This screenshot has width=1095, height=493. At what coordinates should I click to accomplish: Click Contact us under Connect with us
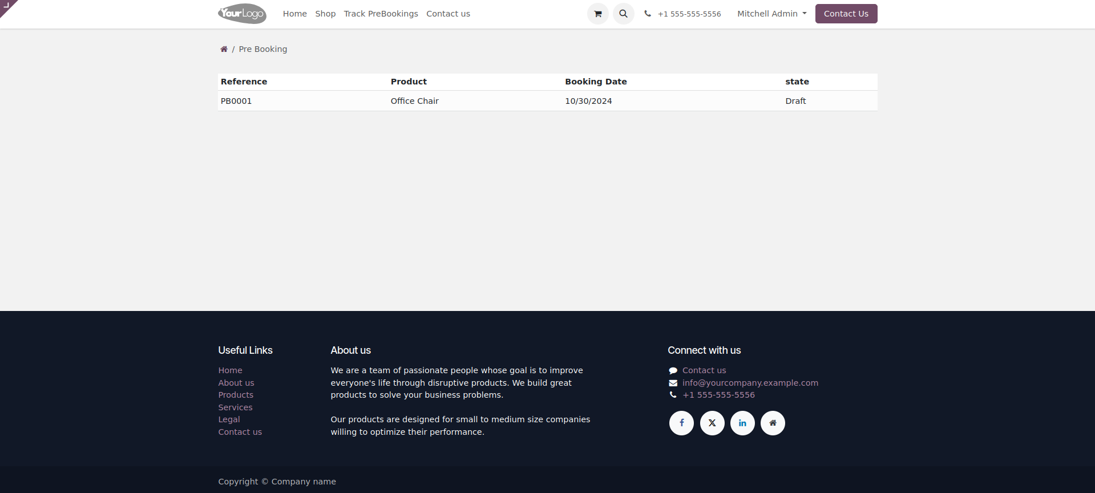point(704,370)
